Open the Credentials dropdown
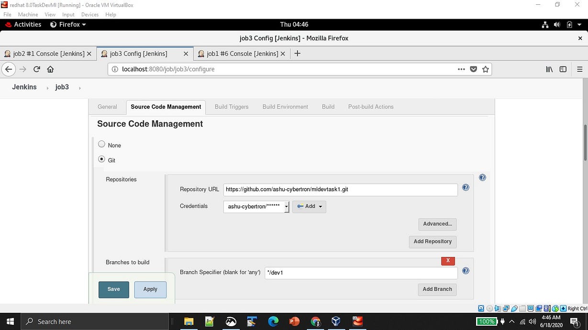This screenshot has width=588, height=330. click(256, 206)
